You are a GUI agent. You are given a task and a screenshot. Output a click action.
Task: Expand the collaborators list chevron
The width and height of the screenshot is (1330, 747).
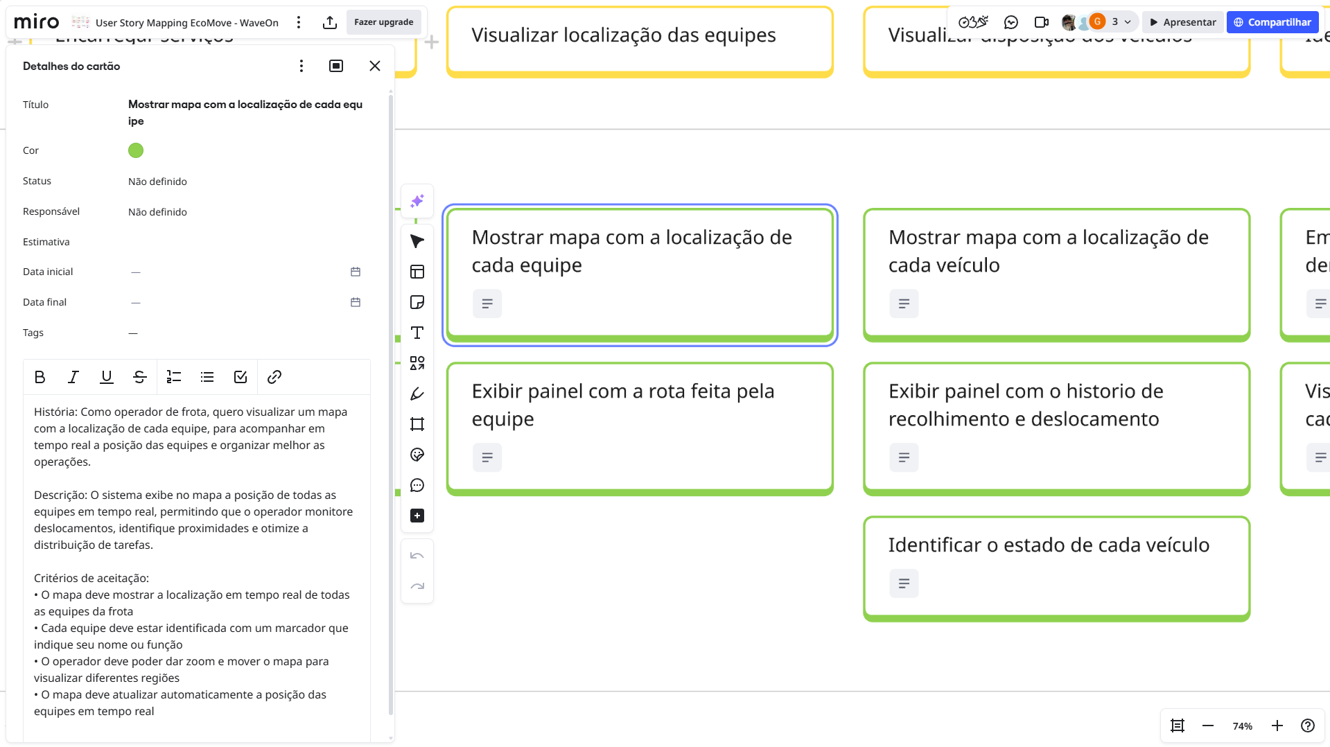point(1128,22)
